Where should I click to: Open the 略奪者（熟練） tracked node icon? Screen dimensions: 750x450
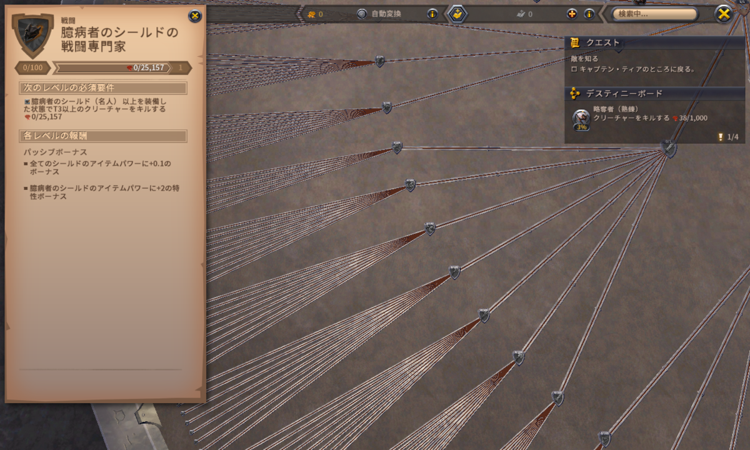pos(581,119)
